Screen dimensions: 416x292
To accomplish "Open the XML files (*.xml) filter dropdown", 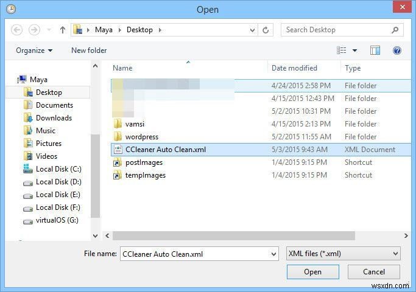I will click(344, 254).
